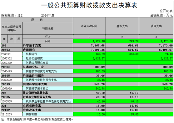
Task: Click the 其他科学技术支出 green cell 540.78 in column 3
Action: [x=156, y=89]
